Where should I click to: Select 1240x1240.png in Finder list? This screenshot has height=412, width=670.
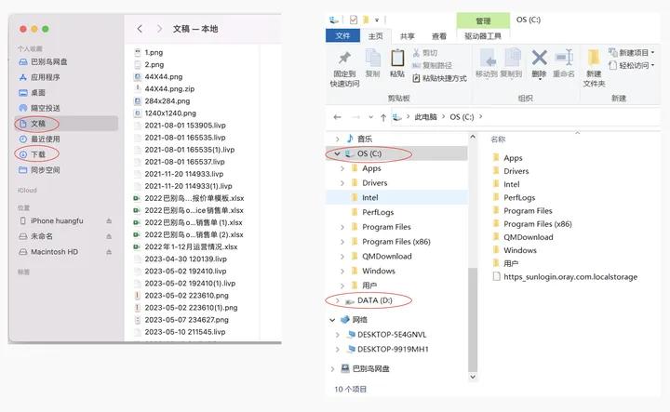pyautogui.click(x=165, y=113)
